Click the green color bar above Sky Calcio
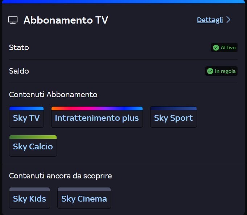This screenshot has width=247, height=215. (33, 137)
